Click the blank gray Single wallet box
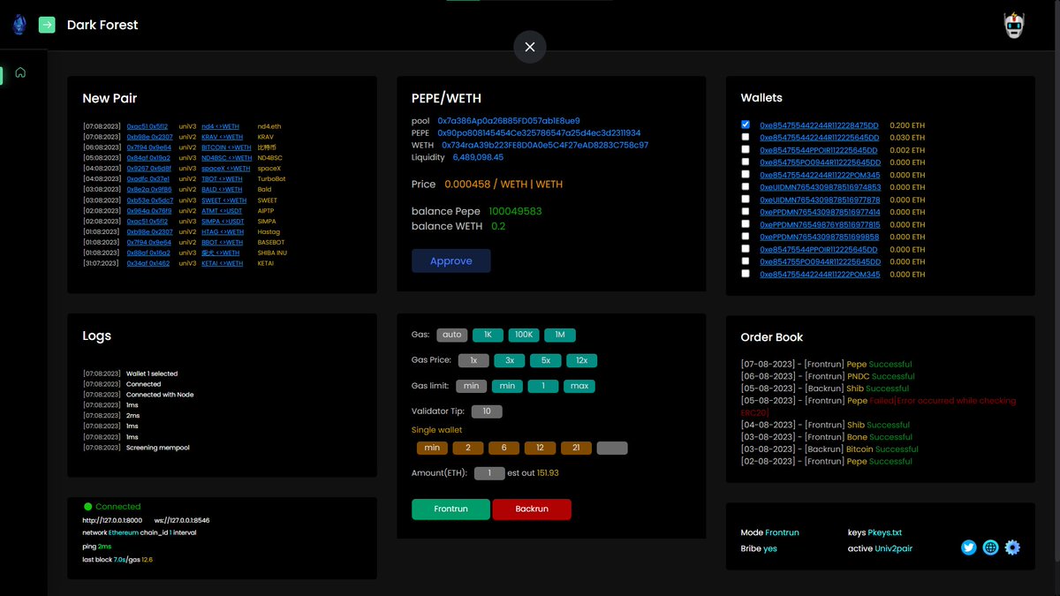 point(612,448)
